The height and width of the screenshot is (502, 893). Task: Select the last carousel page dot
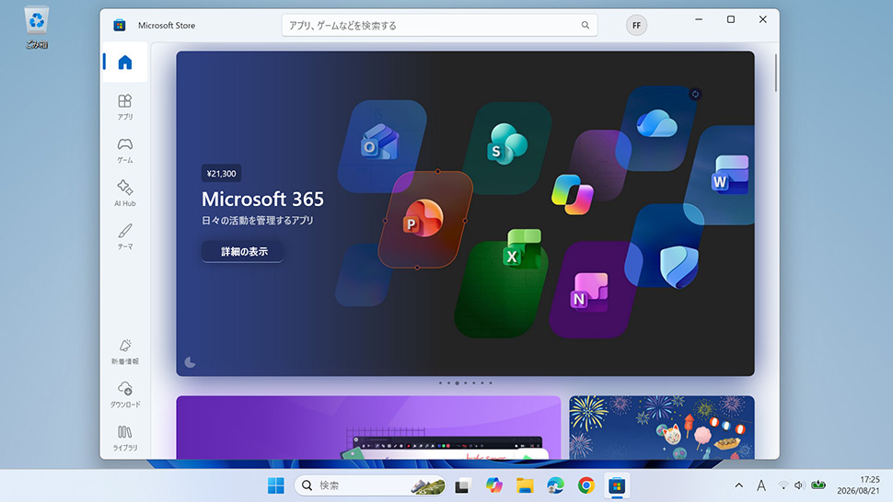[491, 383]
